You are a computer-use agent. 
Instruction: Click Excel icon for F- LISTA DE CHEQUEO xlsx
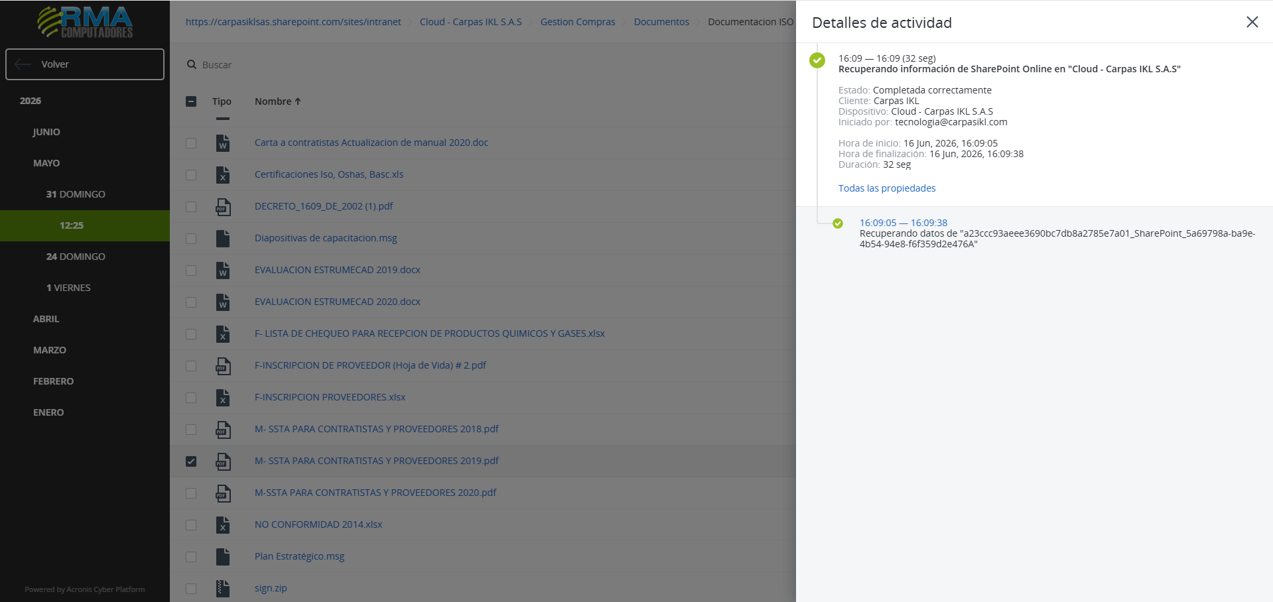(223, 333)
